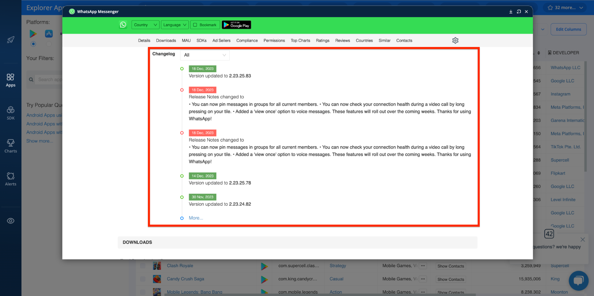Open ellipsis menu in Clash Royale row

[423, 266]
